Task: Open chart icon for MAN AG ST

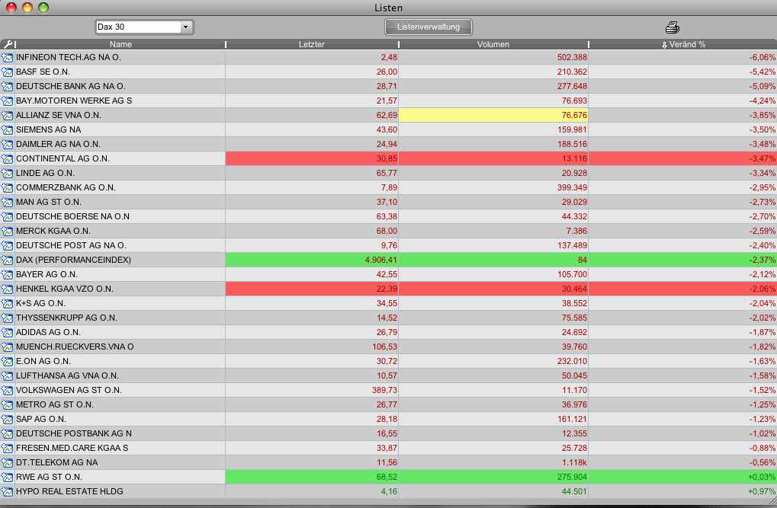Action: tap(8, 203)
